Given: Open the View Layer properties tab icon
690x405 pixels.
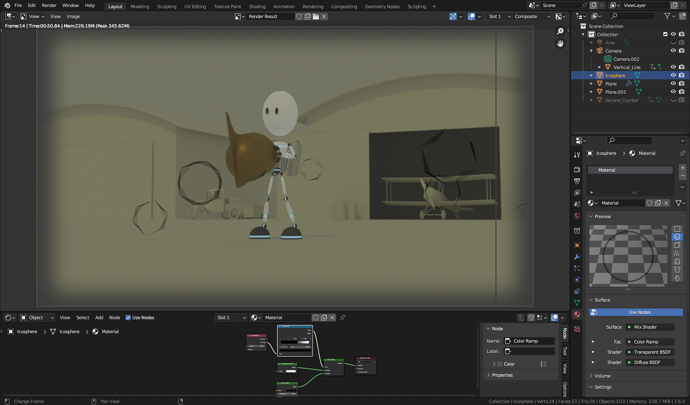Looking at the screenshot, I should point(577,192).
